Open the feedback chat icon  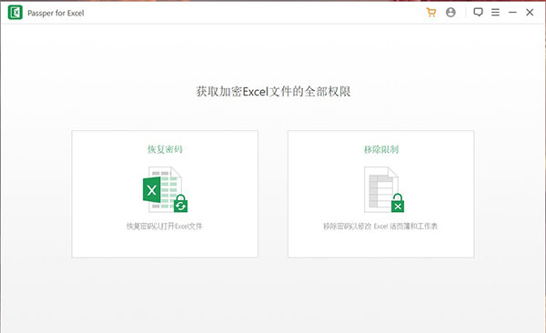click(478, 12)
